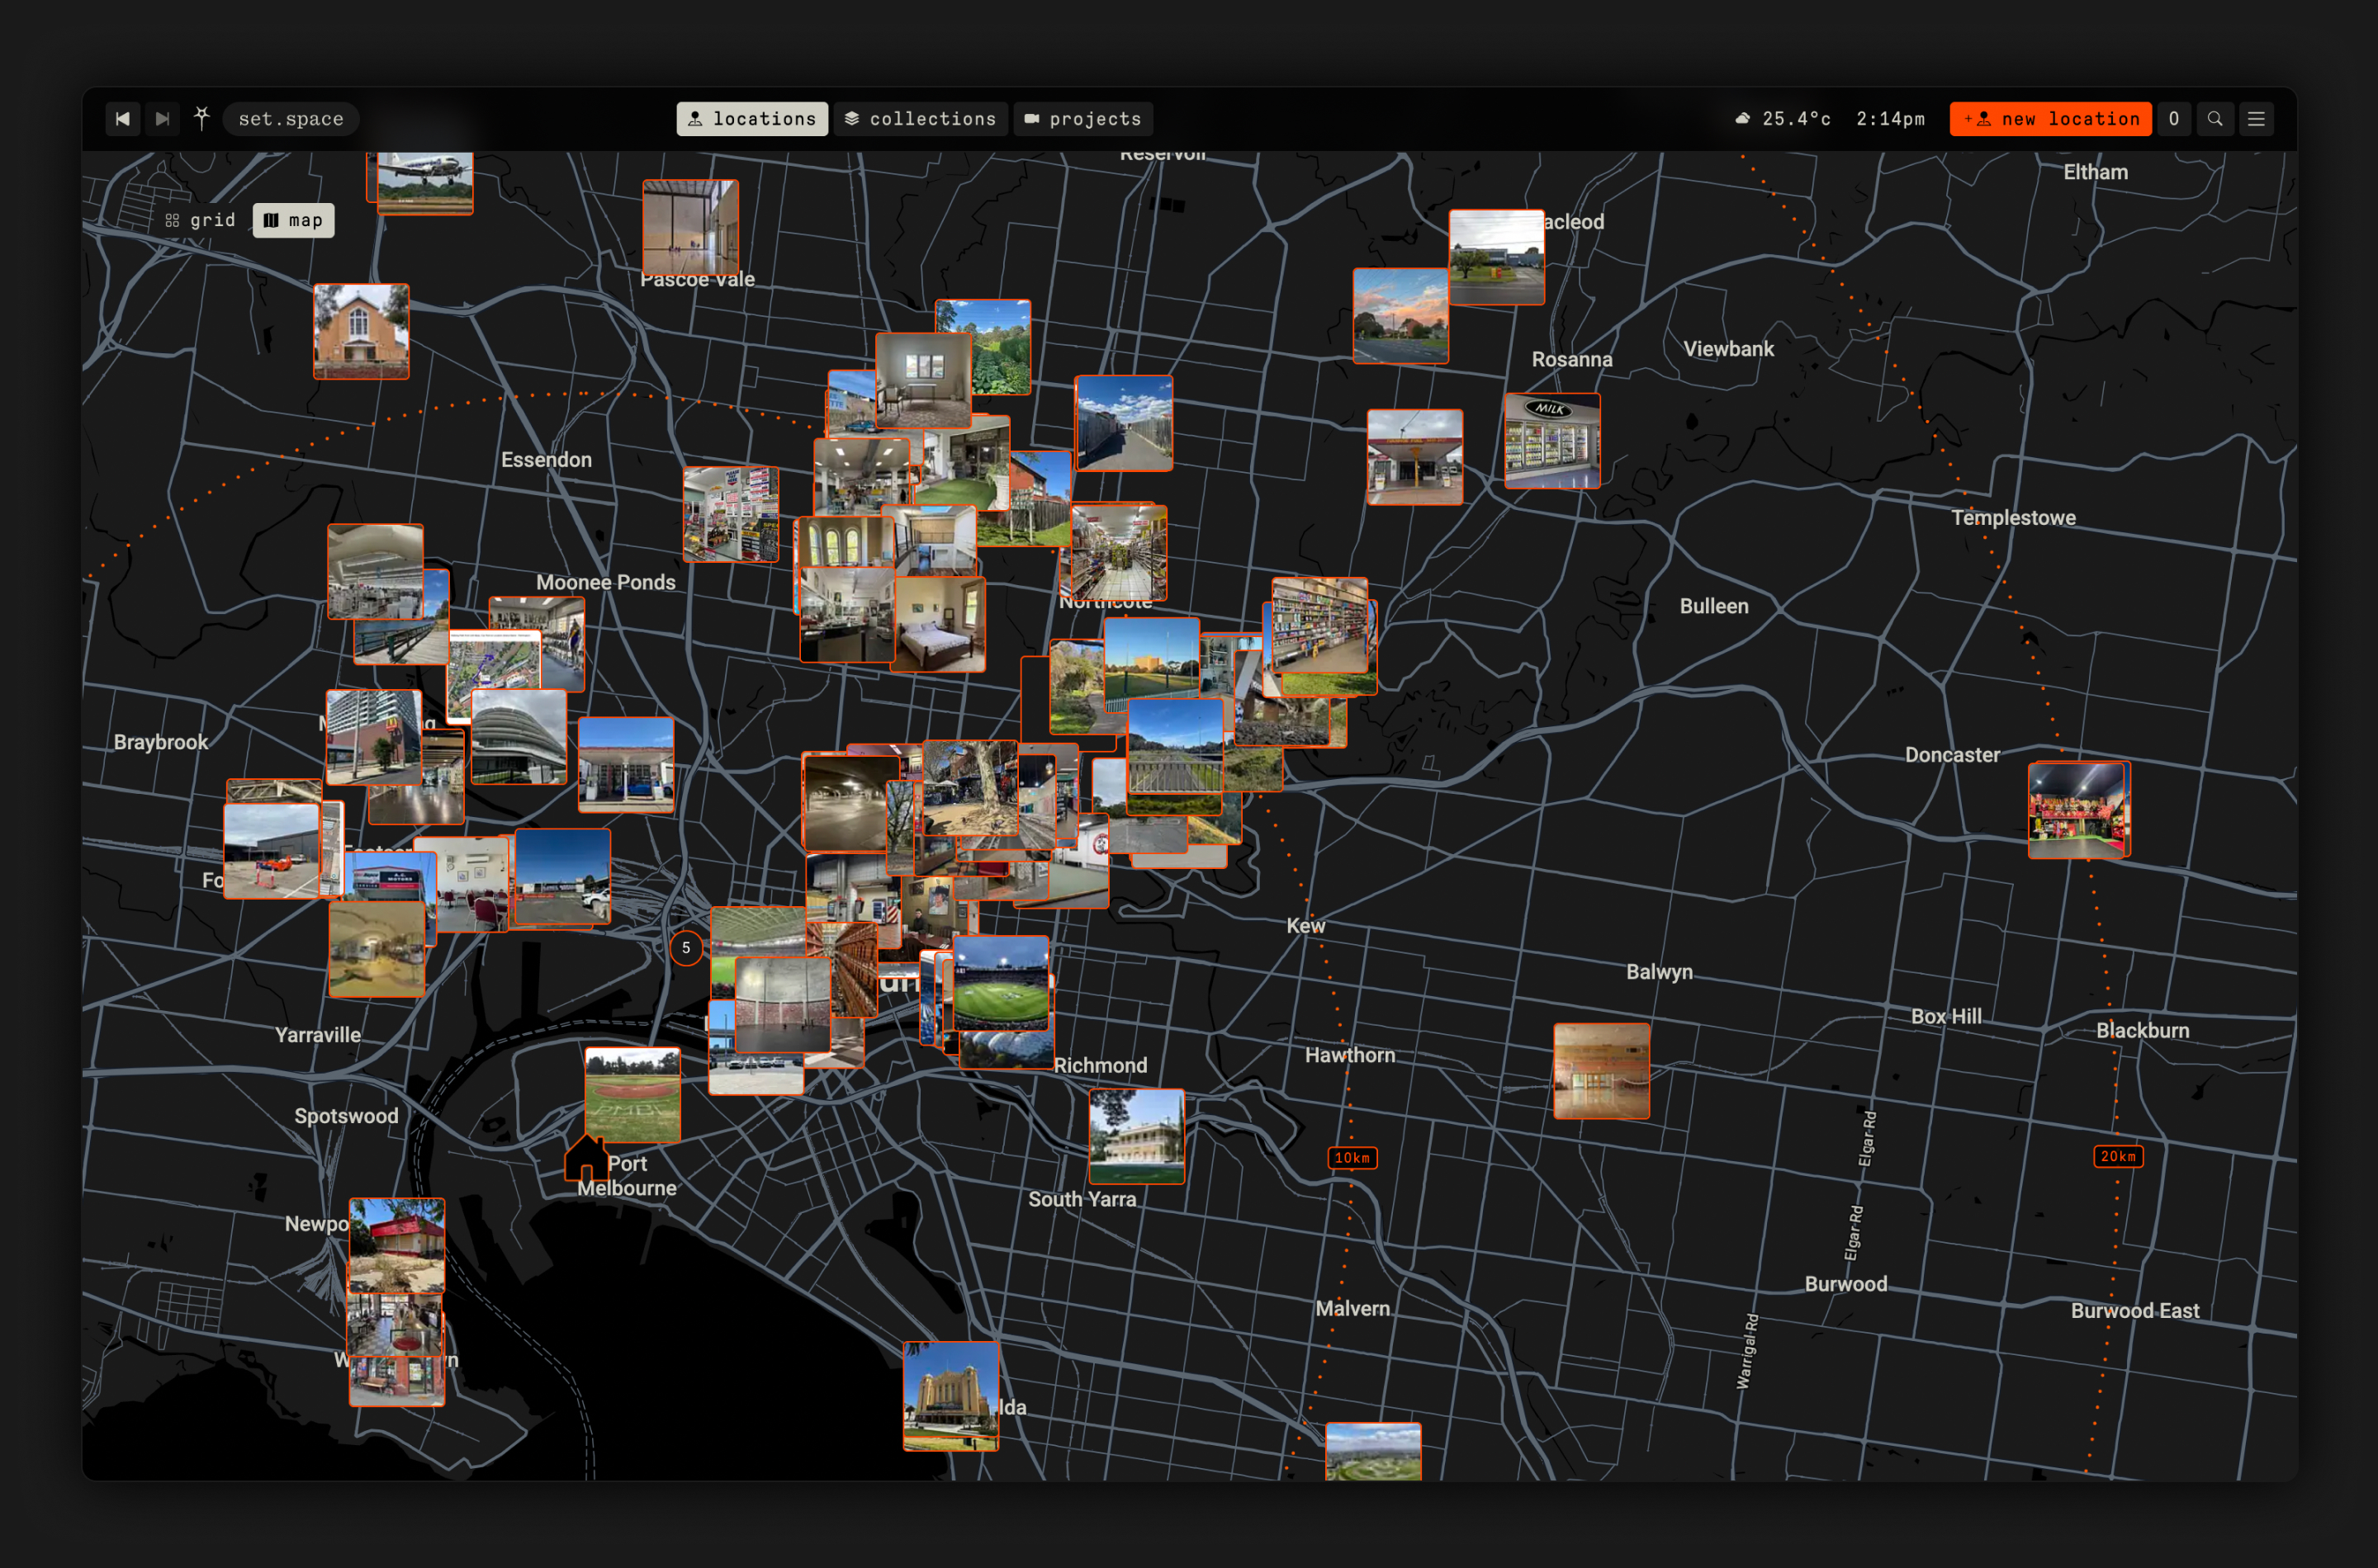Open the hamburger menu icon
This screenshot has height=1568, width=2378.
coord(2256,119)
